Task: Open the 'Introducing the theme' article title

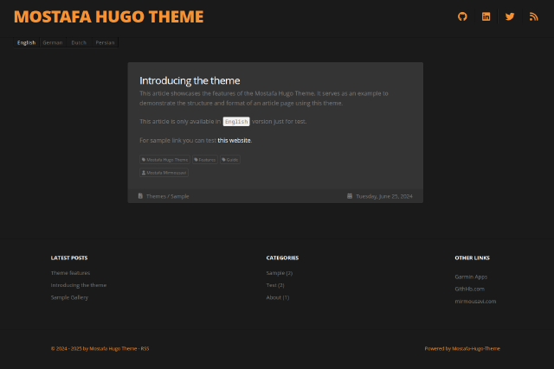Action: click(x=190, y=80)
